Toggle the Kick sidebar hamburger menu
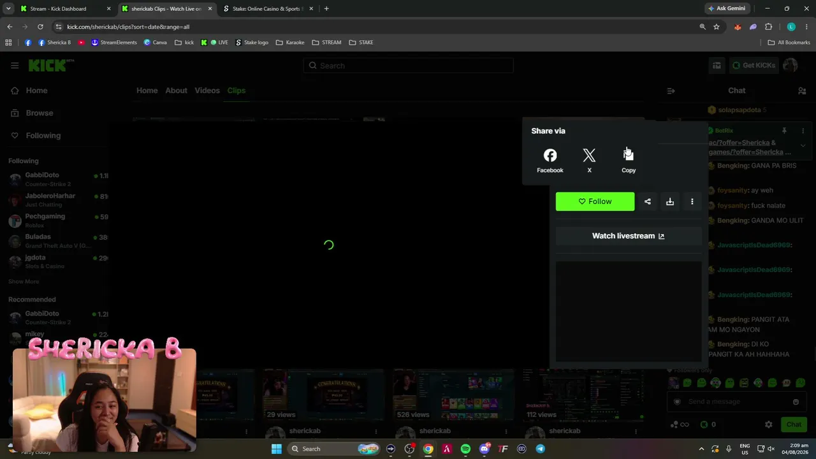 (15, 66)
